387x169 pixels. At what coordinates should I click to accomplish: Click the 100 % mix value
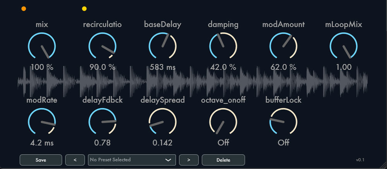(42, 67)
